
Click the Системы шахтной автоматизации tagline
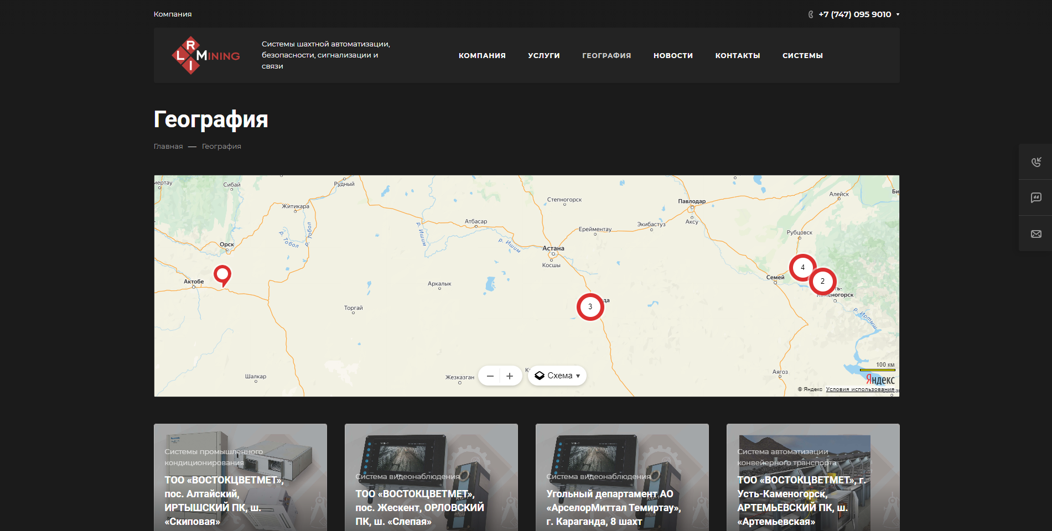click(326, 55)
